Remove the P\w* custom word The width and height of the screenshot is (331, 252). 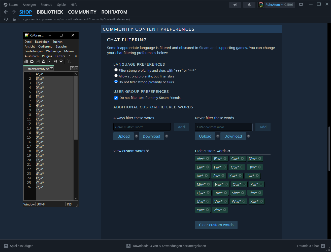coord(261,184)
